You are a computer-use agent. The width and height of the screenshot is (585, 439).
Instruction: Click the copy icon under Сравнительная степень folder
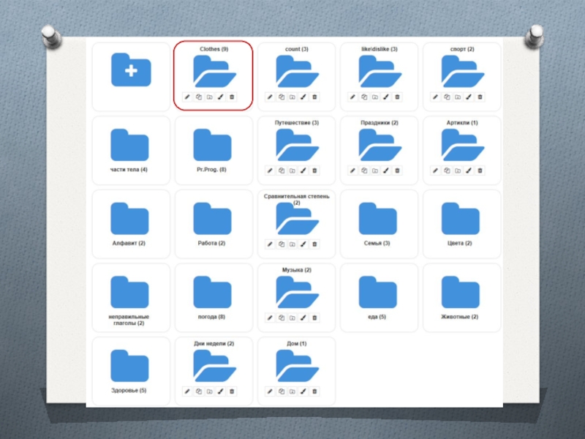coord(281,244)
